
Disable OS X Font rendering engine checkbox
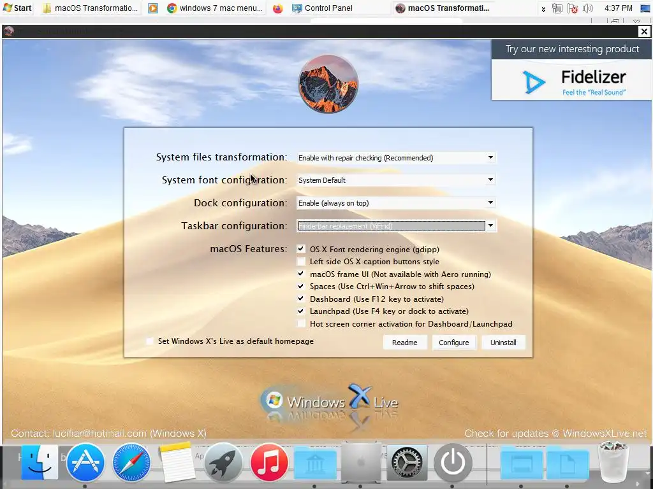pos(301,249)
